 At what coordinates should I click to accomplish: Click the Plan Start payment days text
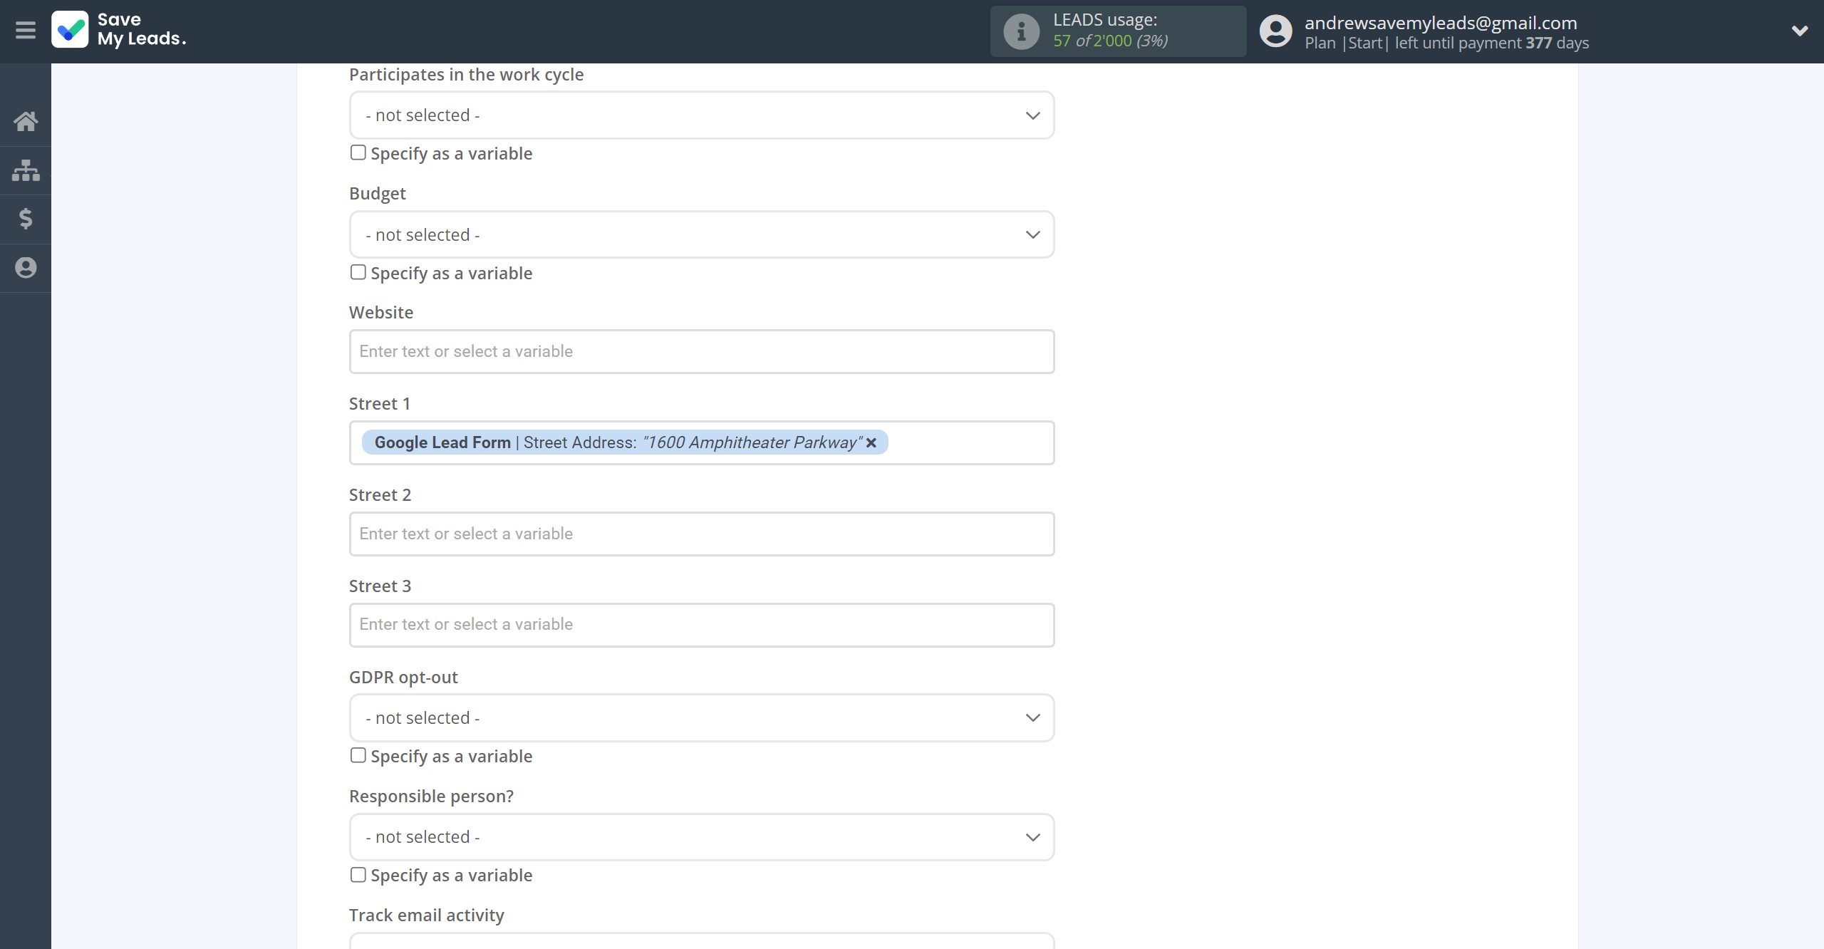point(1446,43)
